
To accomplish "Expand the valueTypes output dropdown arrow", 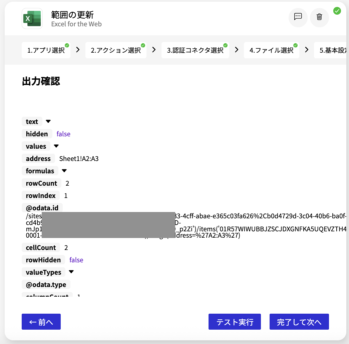I will tap(71, 272).
